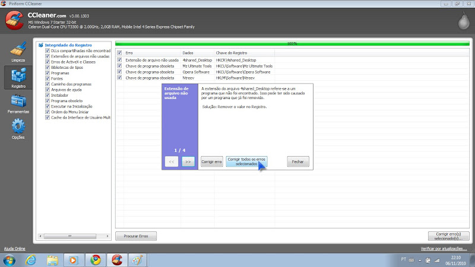Uncheck Caminho dos programas
The image size is (475, 267).
(x=47, y=84)
